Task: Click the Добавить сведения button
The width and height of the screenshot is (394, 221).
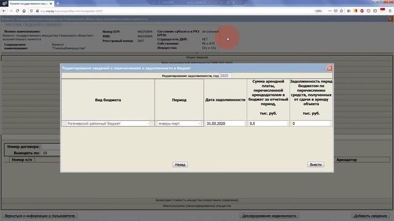Action: (371, 215)
